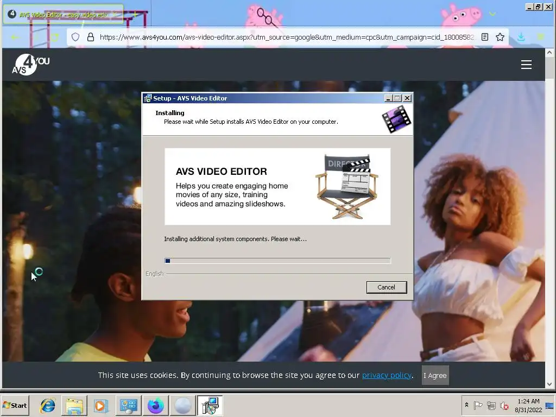Click the extension icon right of downloads
Image resolution: width=556 pixels, height=417 pixels.
point(541,37)
